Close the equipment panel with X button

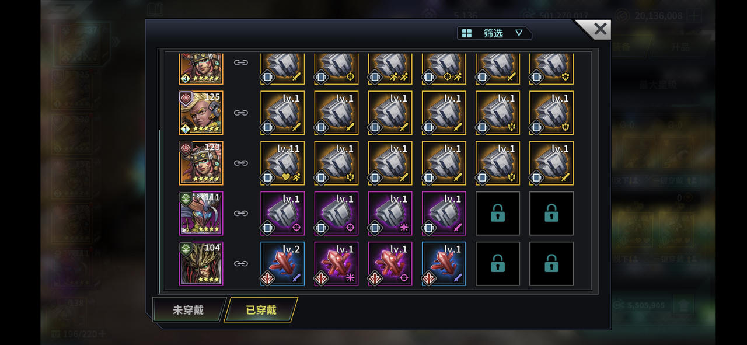click(599, 29)
